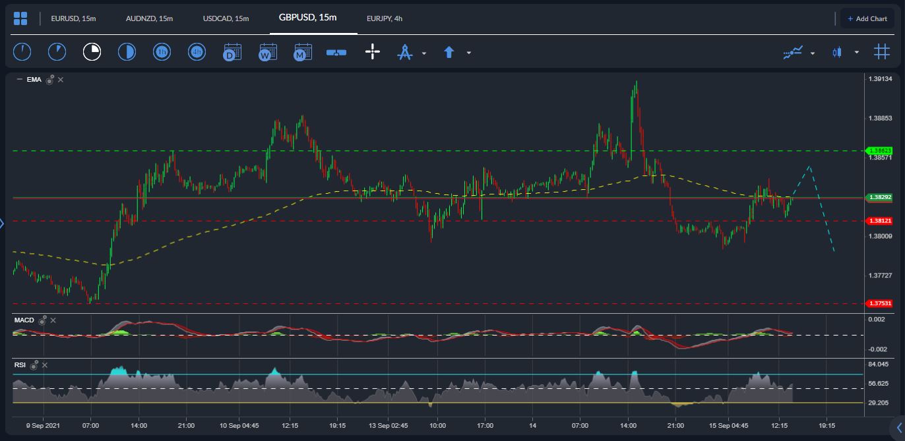Collapse the EMA legend with minus

click(x=19, y=80)
